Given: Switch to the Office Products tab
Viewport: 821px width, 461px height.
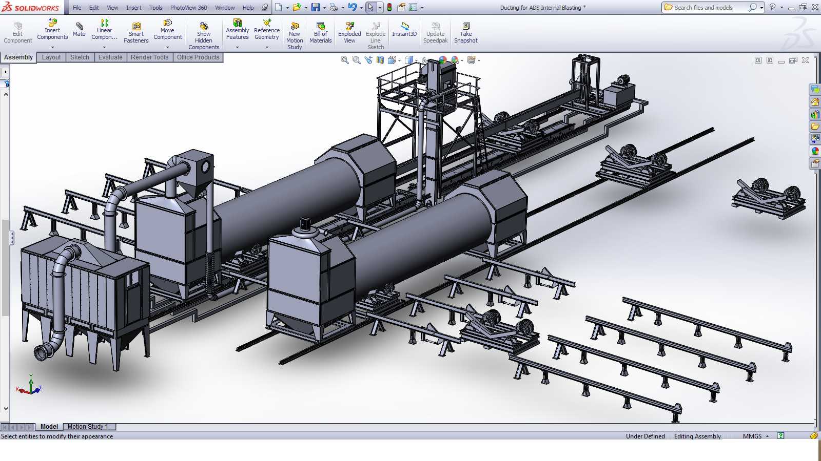Looking at the screenshot, I should coord(198,57).
